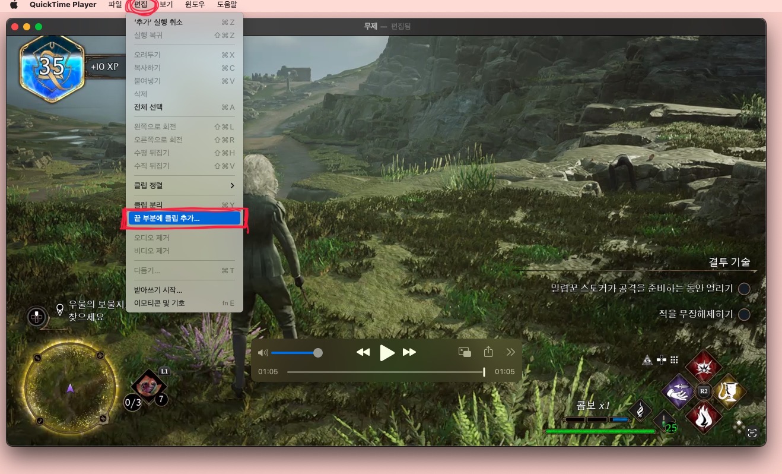The height and width of the screenshot is (474, 782).
Task: Enable picture-in-picture mode
Action: click(x=465, y=352)
